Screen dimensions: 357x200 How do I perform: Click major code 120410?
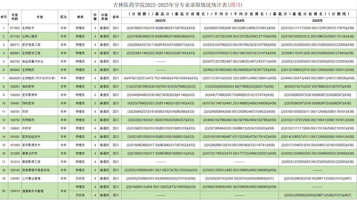click(15, 191)
